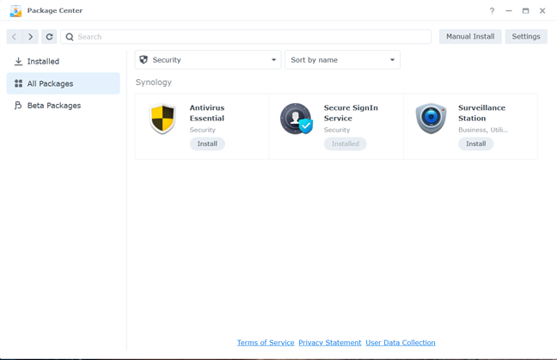Click Business, Utili... category text

483,130
